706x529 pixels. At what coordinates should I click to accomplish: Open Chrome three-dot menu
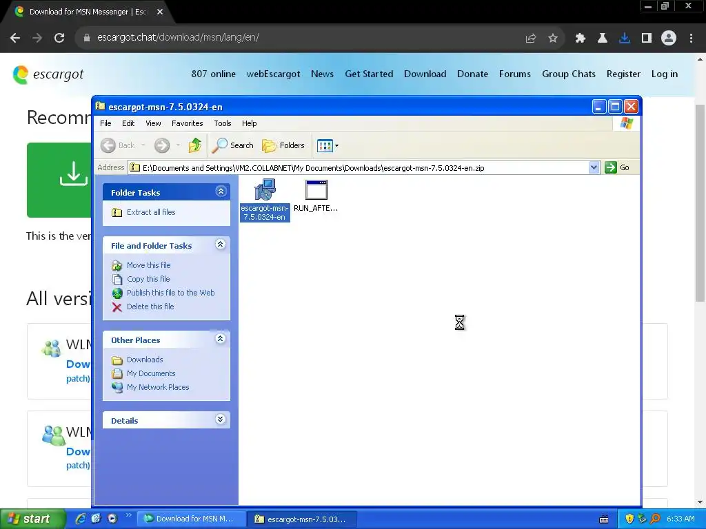tap(691, 38)
